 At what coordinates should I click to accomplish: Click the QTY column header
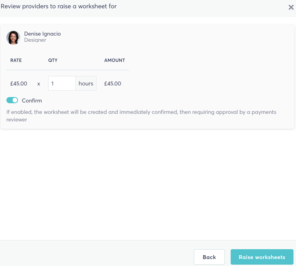(52, 60)
